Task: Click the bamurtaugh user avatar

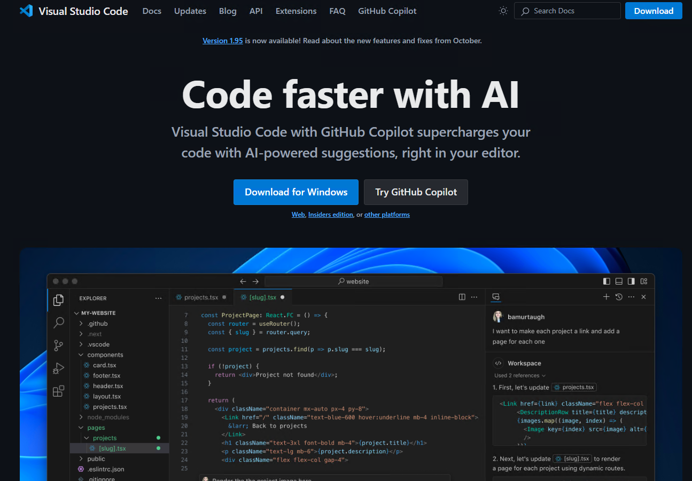Action: click(x=498, y=317)
